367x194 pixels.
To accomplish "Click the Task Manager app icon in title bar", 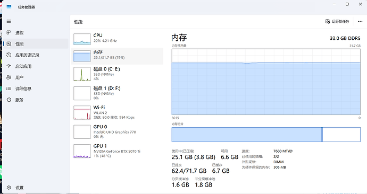I will point(9,7).
